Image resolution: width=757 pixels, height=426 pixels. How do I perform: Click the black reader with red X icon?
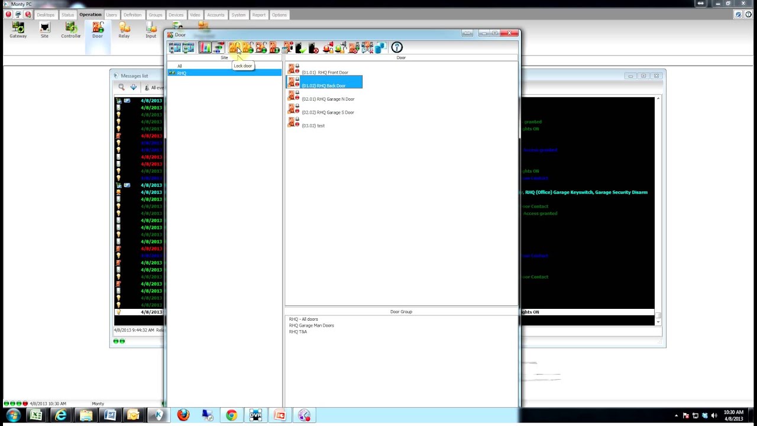click(x=313, y=47)
